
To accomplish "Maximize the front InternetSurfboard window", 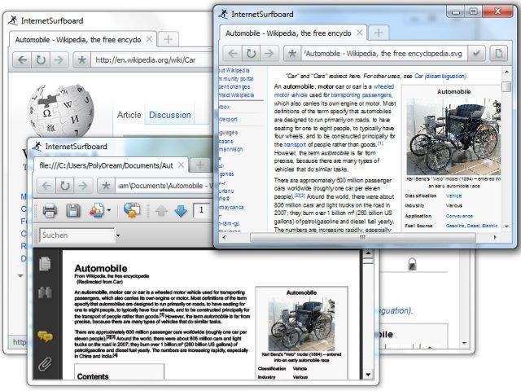I will (x=473, y=11).
